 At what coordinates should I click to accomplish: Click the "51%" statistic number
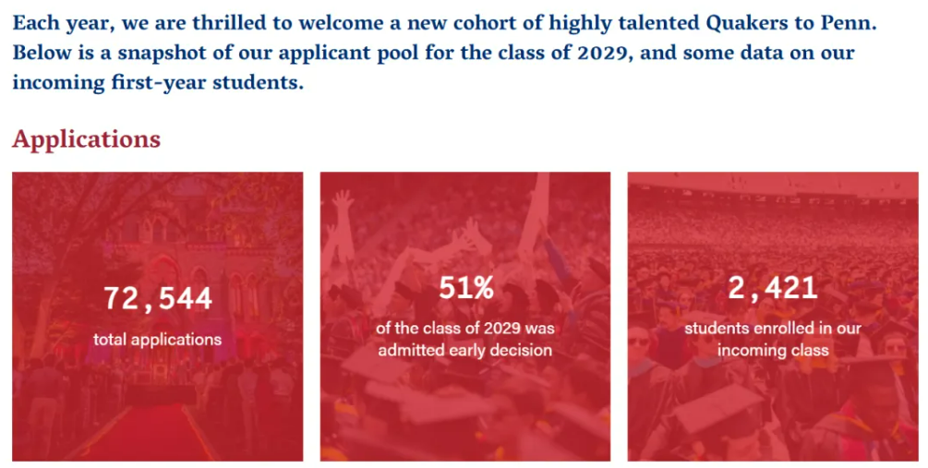pyautogui.click(x=465, y=288)
